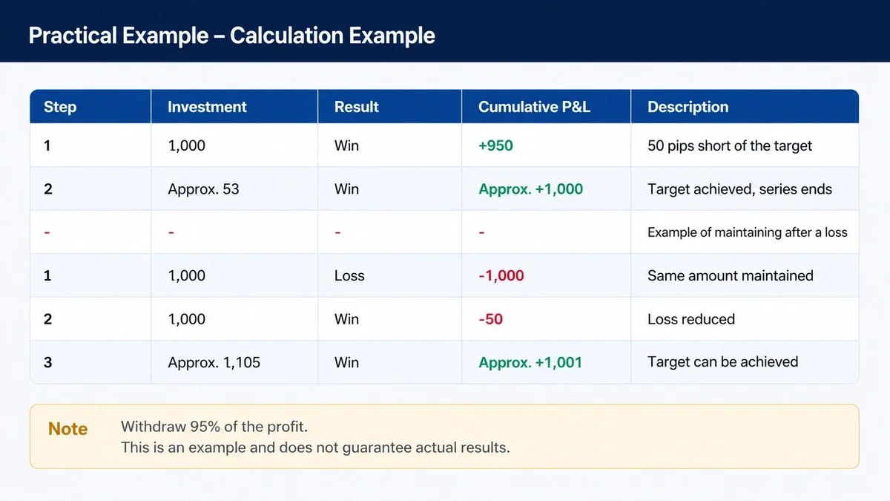This screenshot has width=890, height=501.
Task: Select 'Target can be achieved' description
Action: [x=722, y=362]
